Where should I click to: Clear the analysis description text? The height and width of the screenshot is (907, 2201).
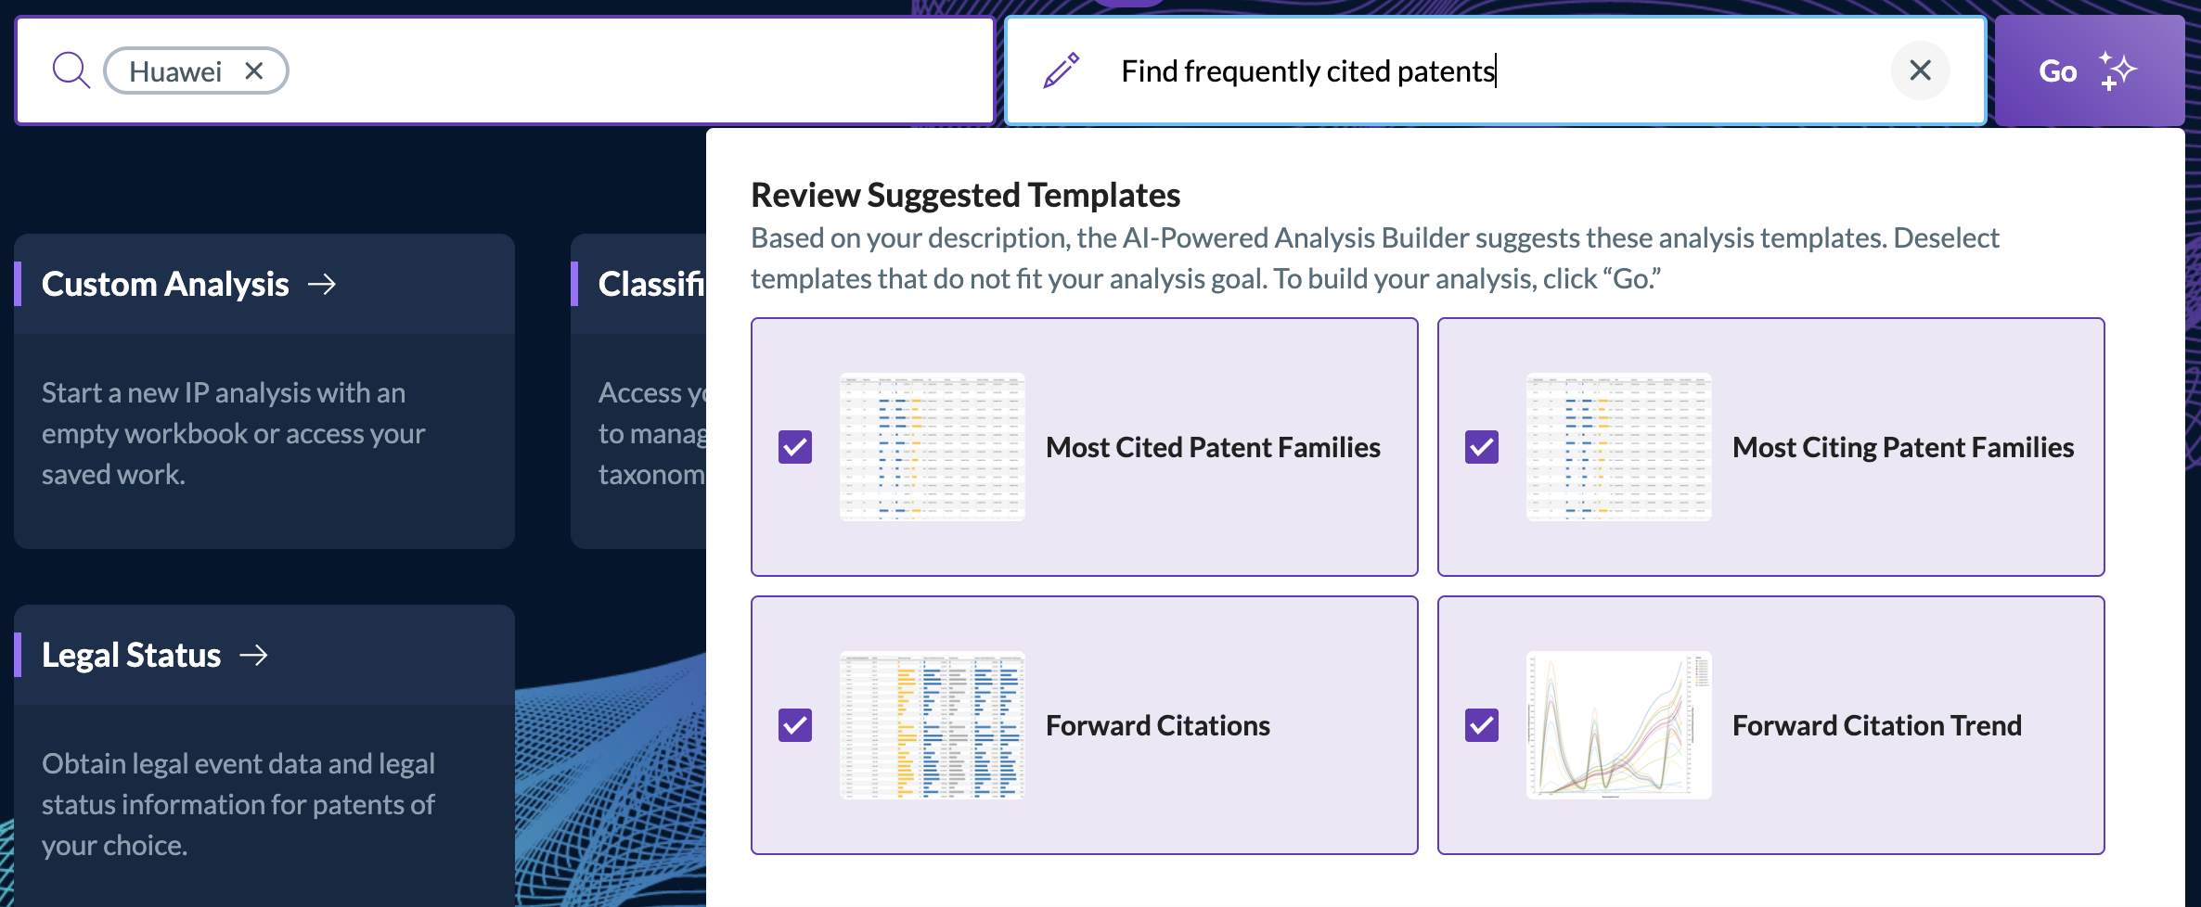click(1920, 70)
